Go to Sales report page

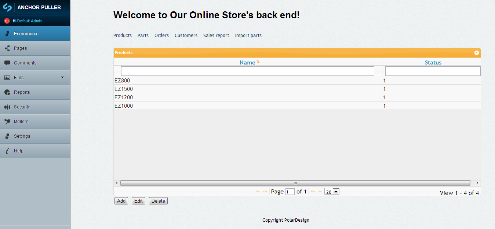[x=216, y=36]
